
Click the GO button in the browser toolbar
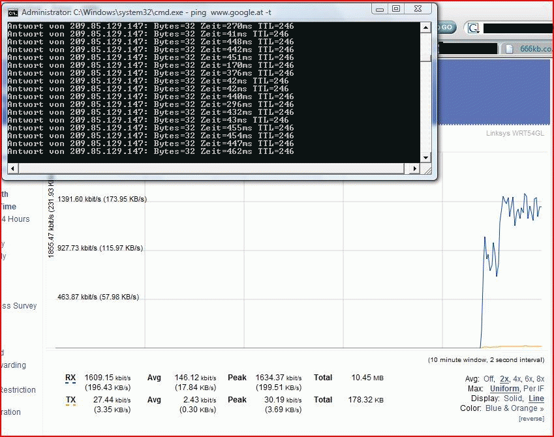pyautogui.click(x=446, y=27)
